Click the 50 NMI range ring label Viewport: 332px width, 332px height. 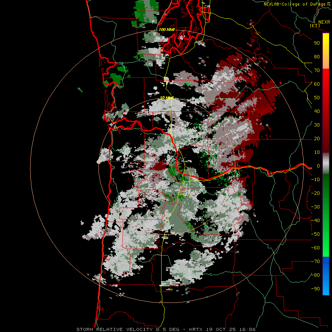point(167,98)
